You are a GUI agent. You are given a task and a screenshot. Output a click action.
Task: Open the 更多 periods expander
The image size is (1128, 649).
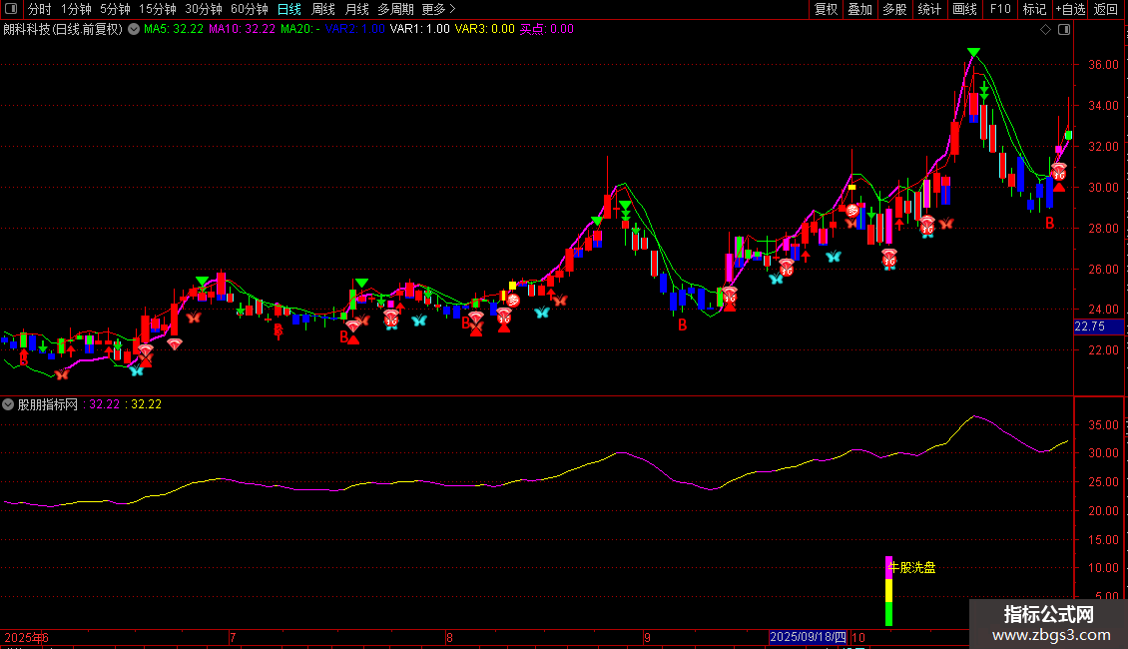coord(438,9)
